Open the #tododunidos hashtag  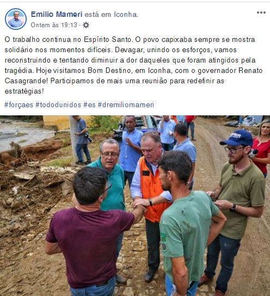(58, 104)
